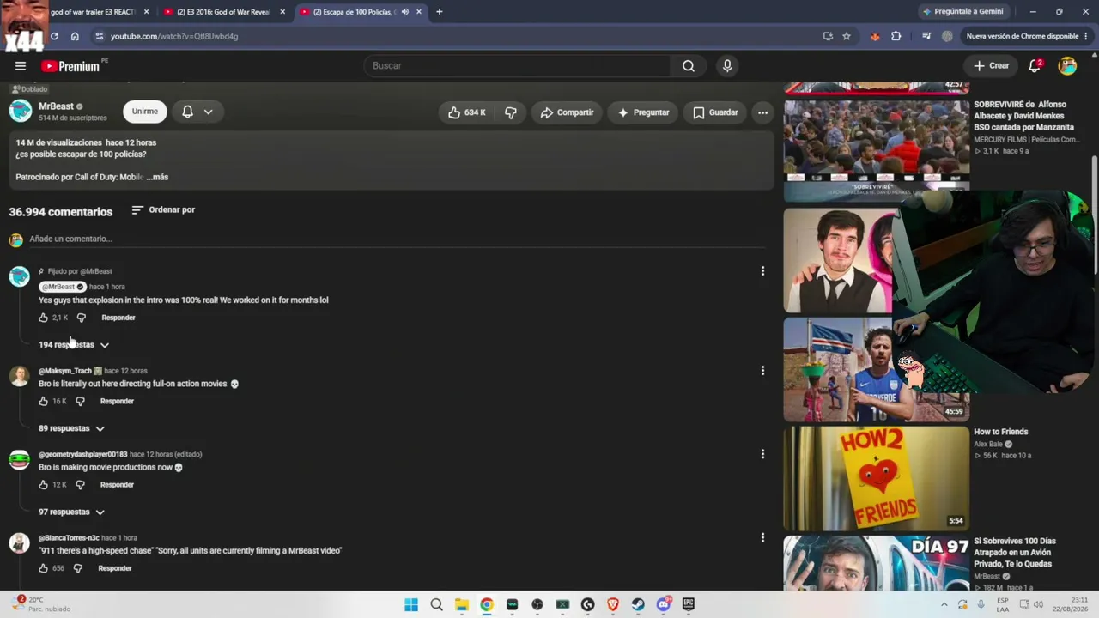This screenshot has height=618, width=1099.
Task: Expand 97 respuestas under geometrydashplayer00183 comment
Action: coord(71,512)
